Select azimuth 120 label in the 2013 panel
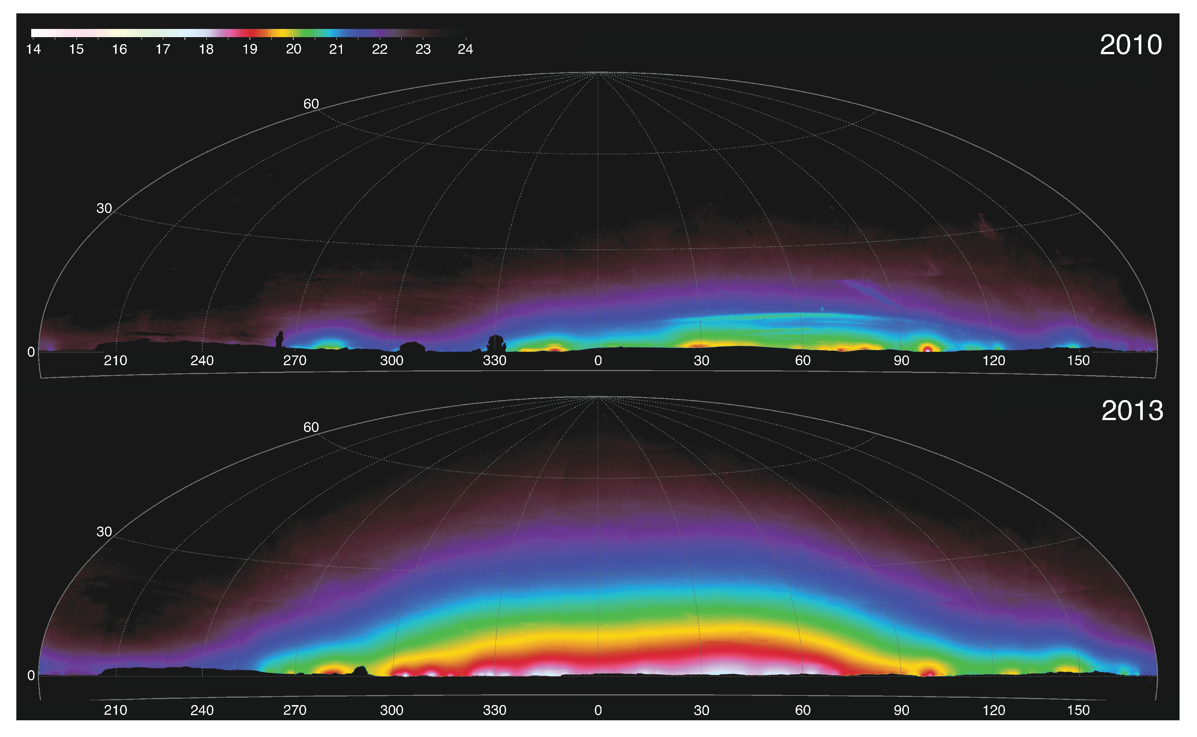1197x737 pixels. [x=994, y=711]
